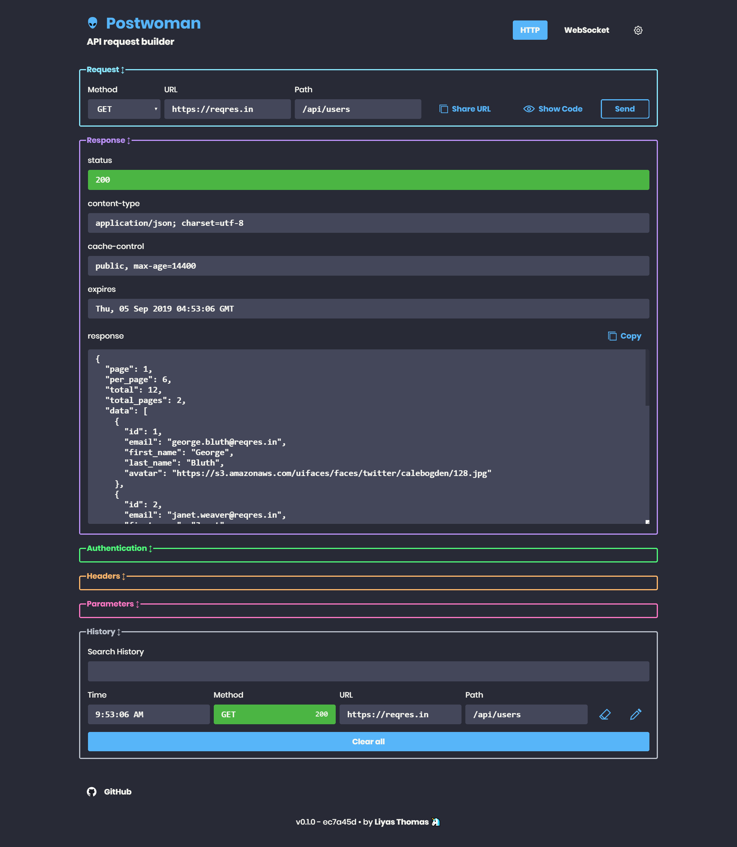This screenshot has width=737, height=847.
Task: Click the Clear all history button
Action: pyautogui.click(x=368, y=742)
